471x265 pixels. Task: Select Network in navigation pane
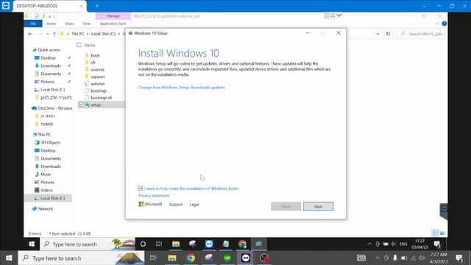46,209
